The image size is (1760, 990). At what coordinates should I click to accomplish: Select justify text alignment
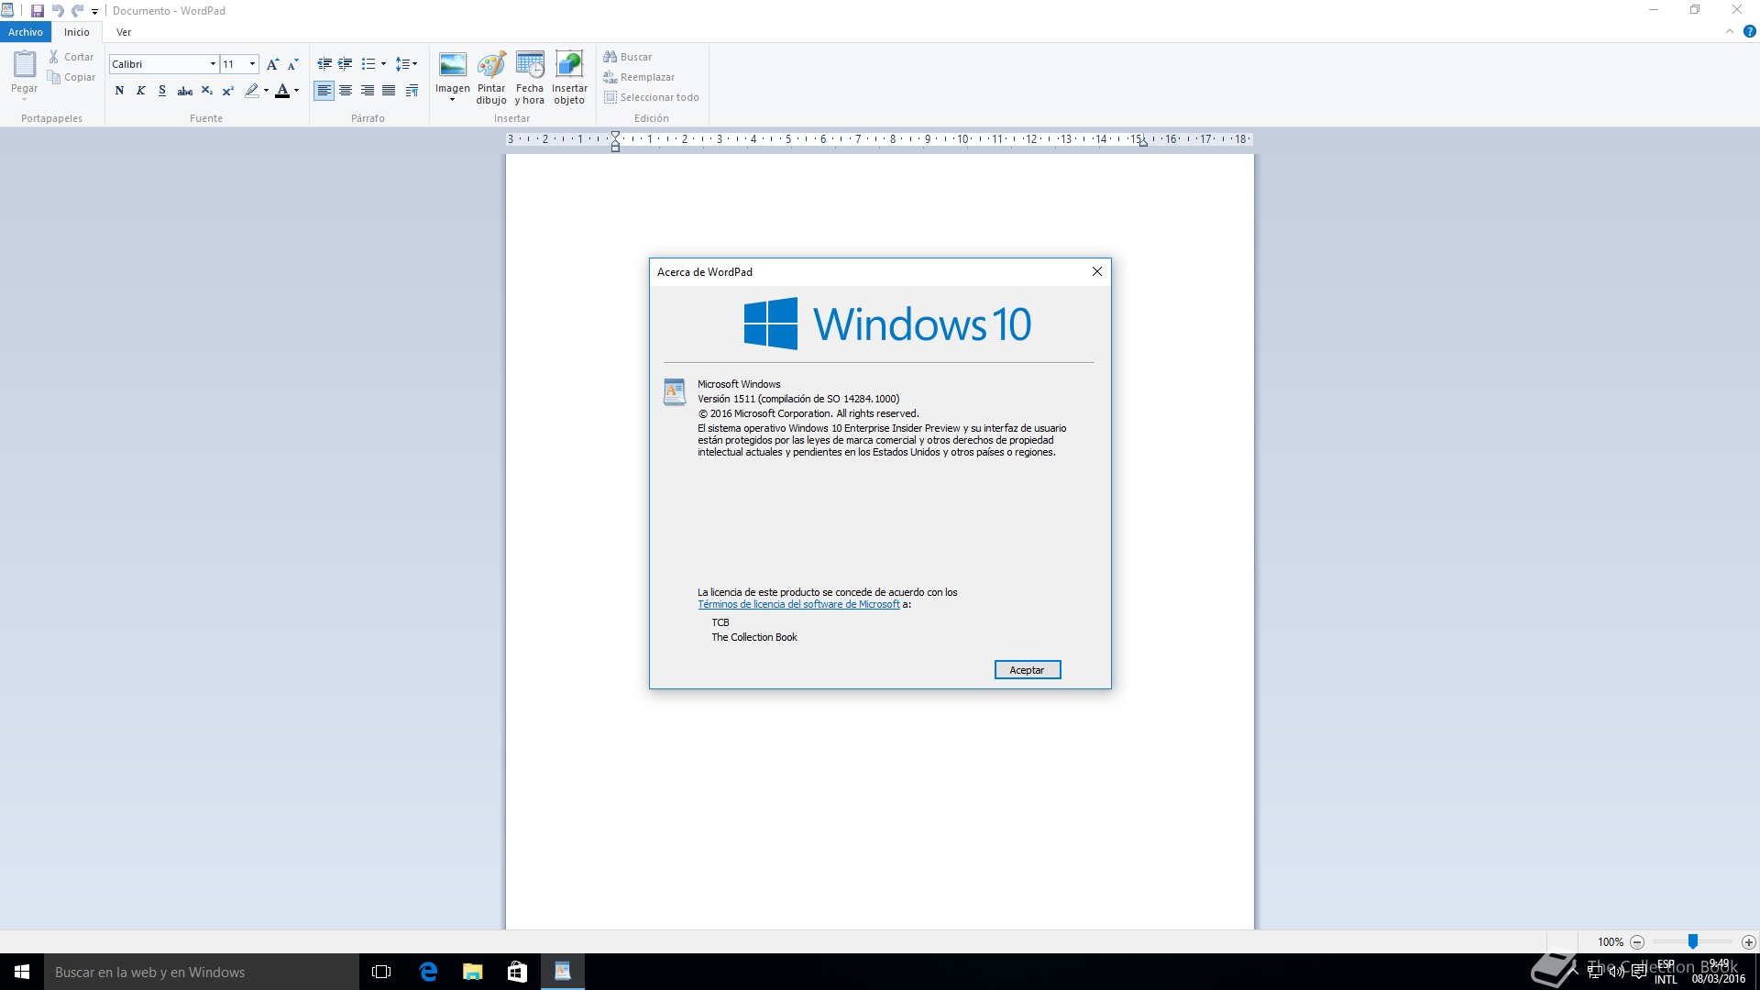[x=389, y=91]
